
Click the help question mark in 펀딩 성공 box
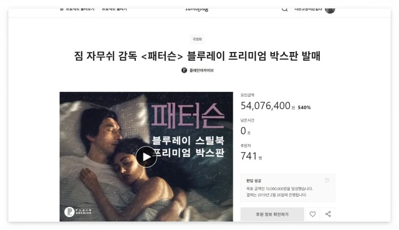pyautogui.click(x=327, y=180)
